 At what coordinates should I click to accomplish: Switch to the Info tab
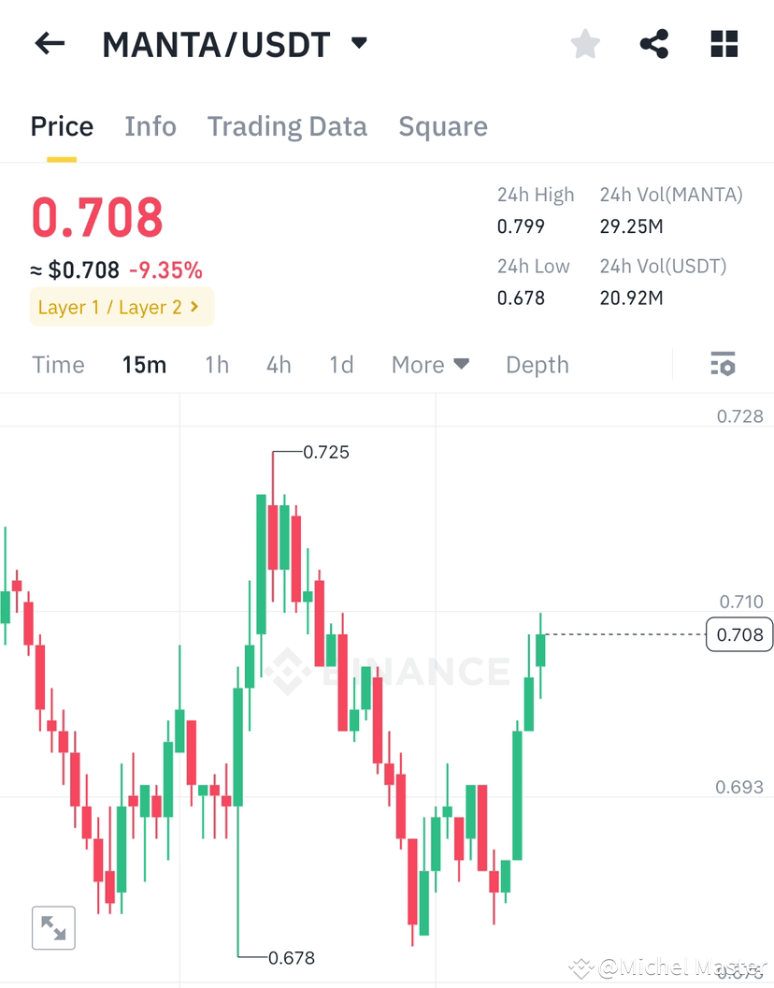click(x=150, y=126)
